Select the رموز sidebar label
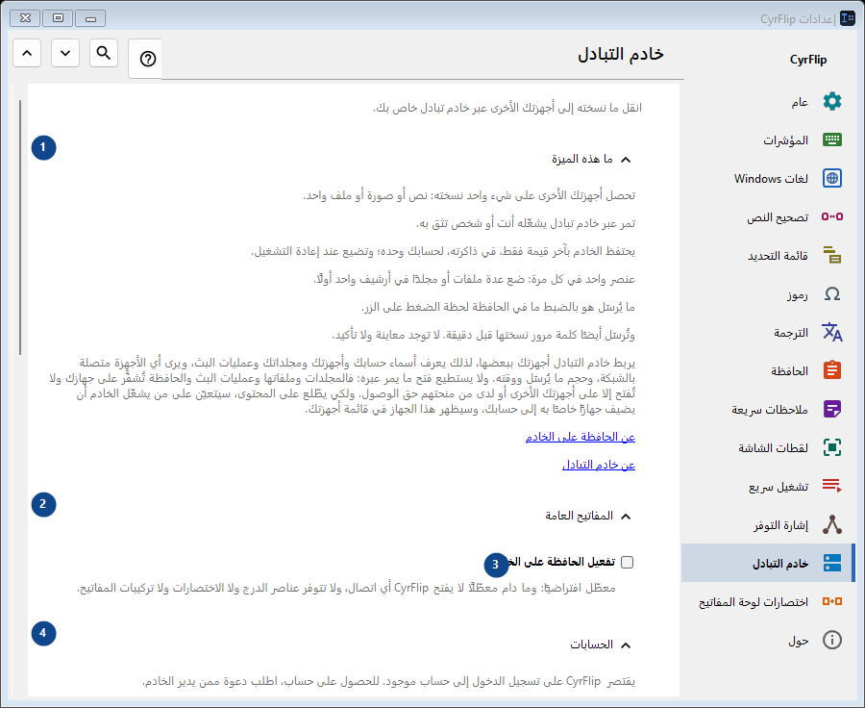The image size is (865, 708). tap(798, 295)
